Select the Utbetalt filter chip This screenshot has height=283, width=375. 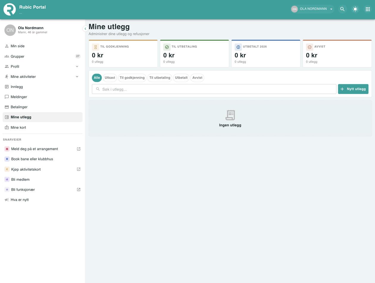pos(181,78)
